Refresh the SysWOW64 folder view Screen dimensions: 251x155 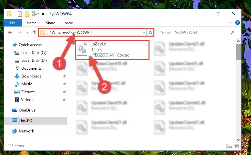pos(150,33)
